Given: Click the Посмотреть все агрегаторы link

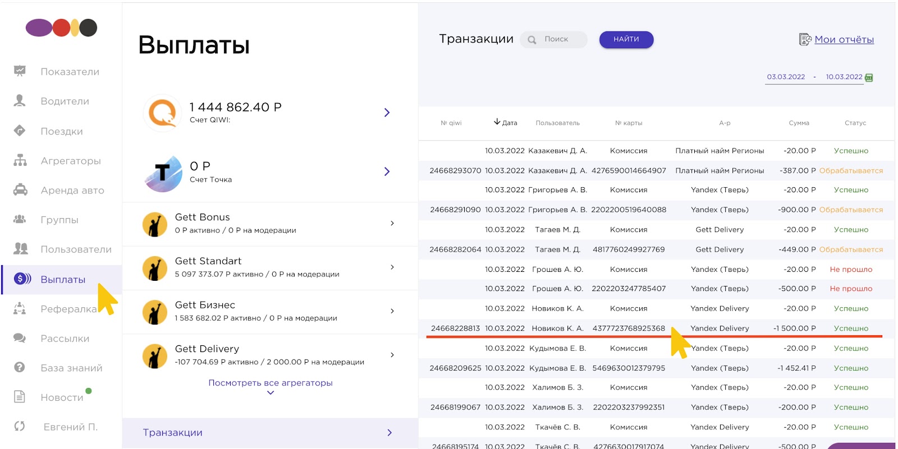Looking at the screenshot, I should pos(271,383).
